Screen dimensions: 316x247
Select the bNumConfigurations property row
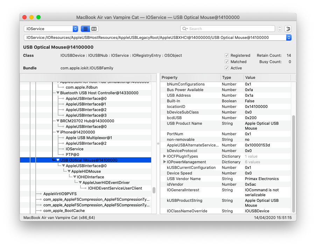click(x=226, y=84)
